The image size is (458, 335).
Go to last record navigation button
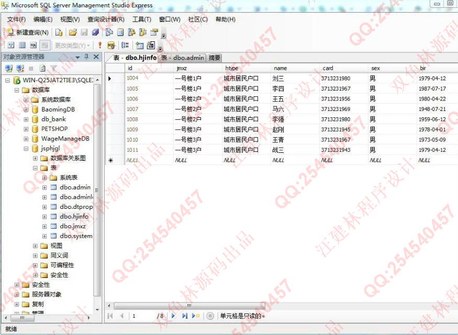(185, 316)
